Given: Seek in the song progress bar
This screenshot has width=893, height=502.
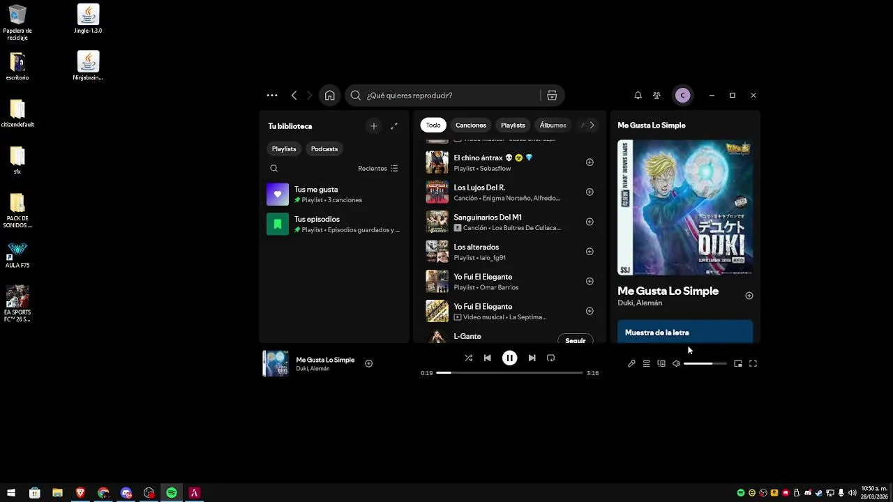Looking at the screenshot, I should (509, 373).
